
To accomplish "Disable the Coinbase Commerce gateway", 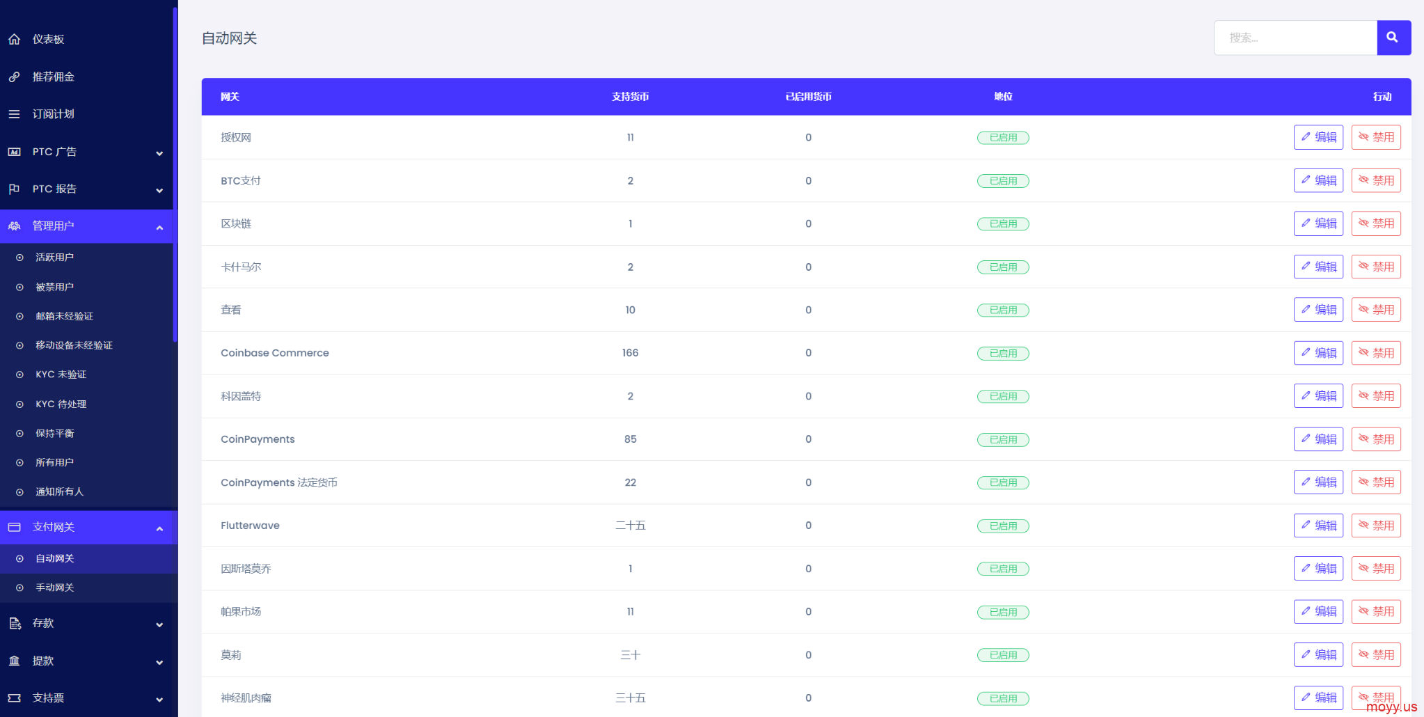I will click(x=1376, y=353).
